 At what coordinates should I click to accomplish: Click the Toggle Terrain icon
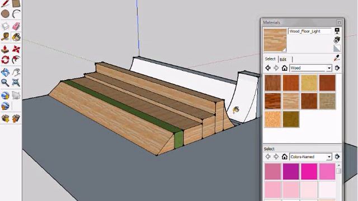(16, 95)
